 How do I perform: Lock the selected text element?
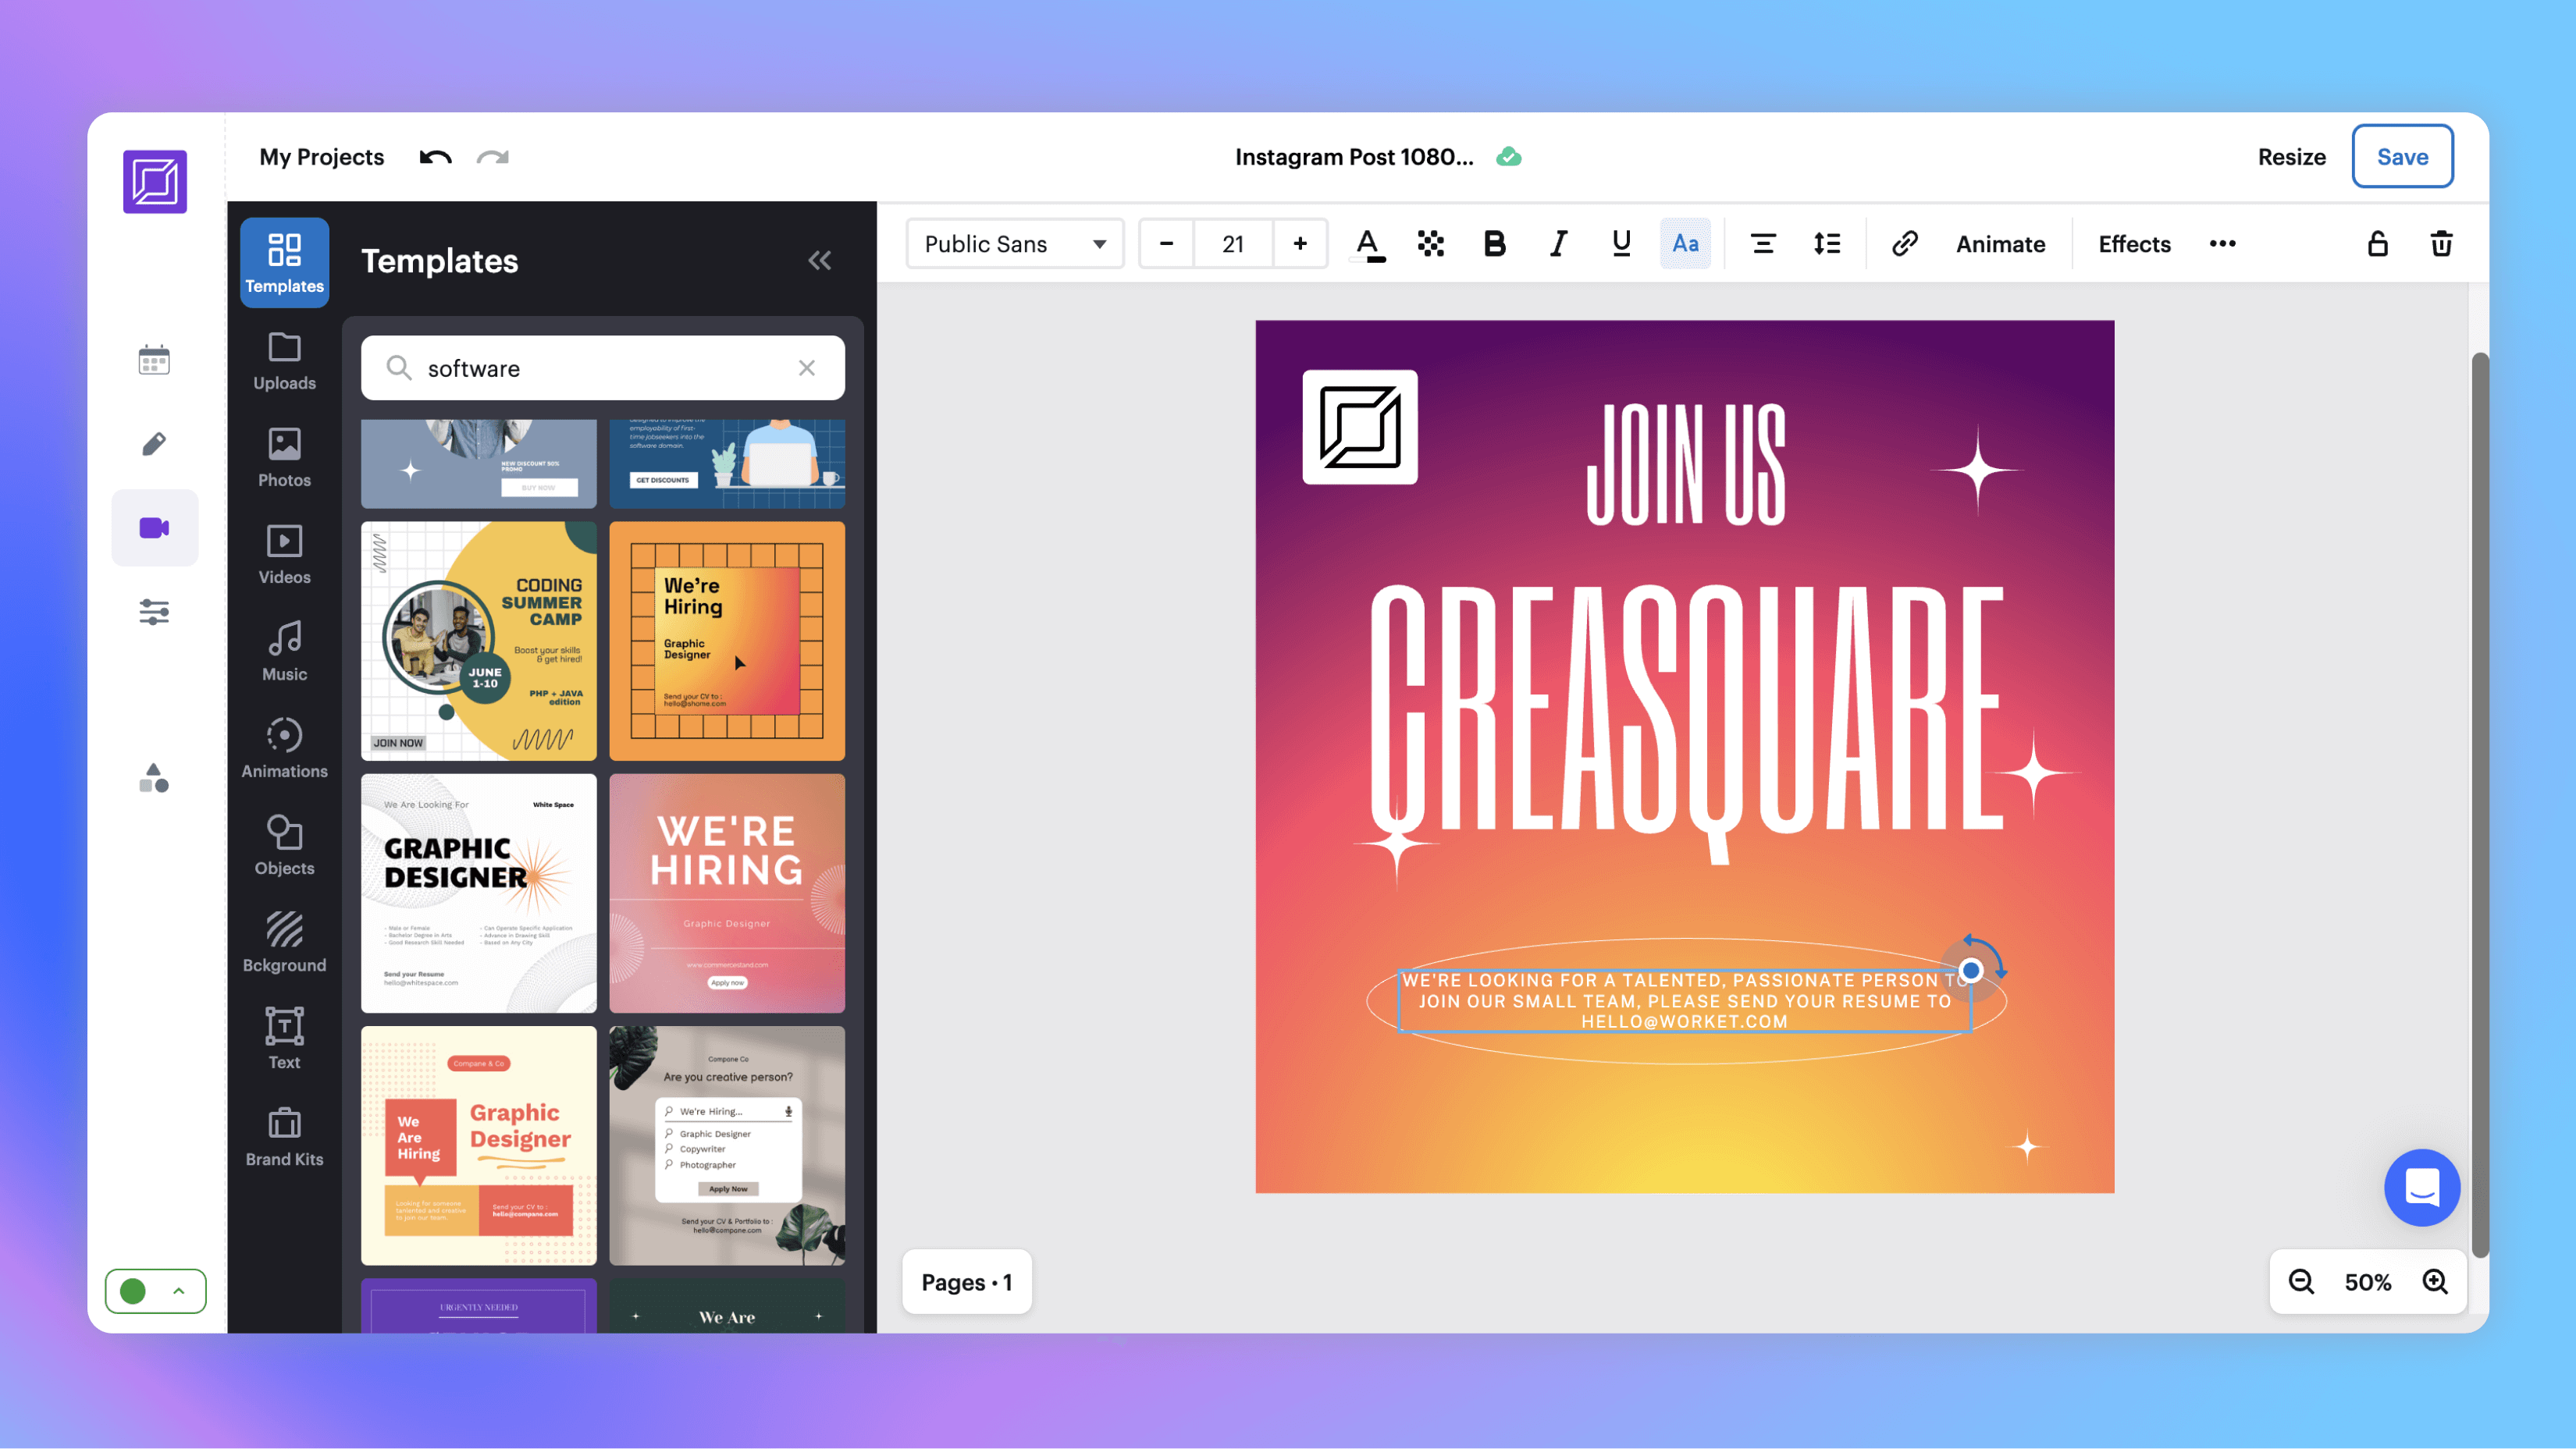click(2377, 243)
